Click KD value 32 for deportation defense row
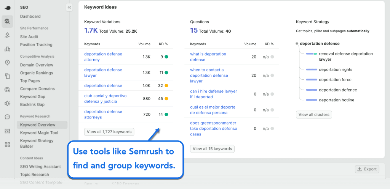This screenshot has height=189, width=390. 161,86
